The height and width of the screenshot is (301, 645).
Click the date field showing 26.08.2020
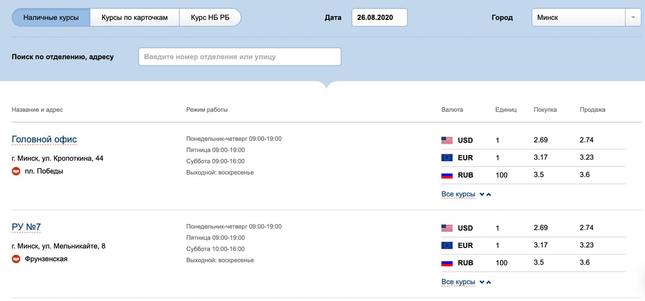click(379, 18)
